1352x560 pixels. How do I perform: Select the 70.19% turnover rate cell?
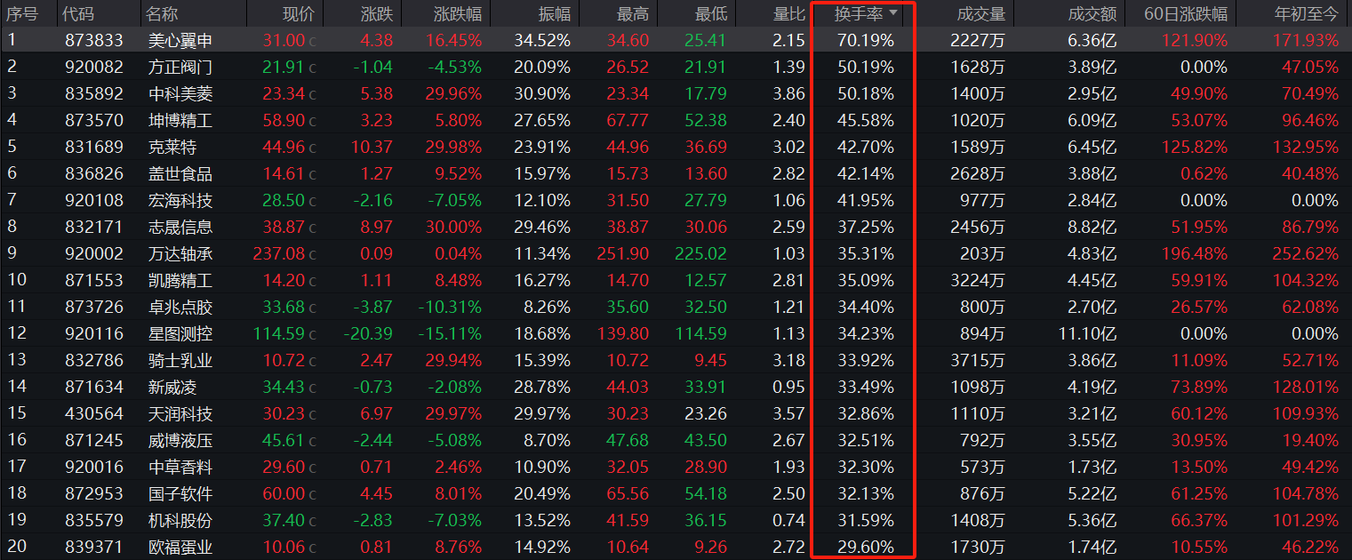[x=865, y=40]
